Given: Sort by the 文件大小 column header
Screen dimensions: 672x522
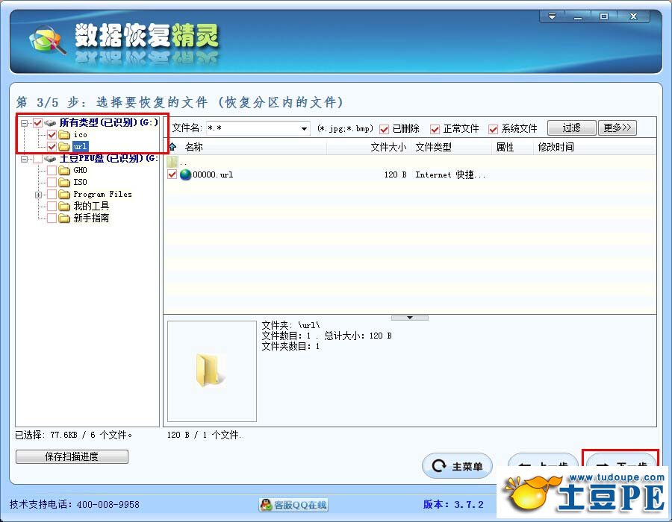Looking at the screenshot, I should 388,147.
